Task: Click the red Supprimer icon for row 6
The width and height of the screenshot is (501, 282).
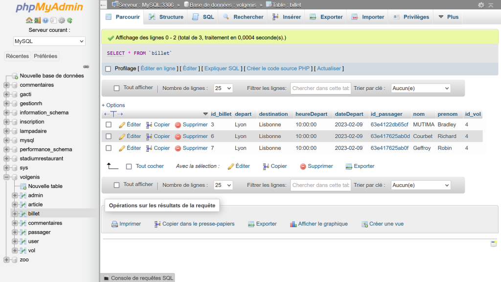Action: click(x=178, y=137)
